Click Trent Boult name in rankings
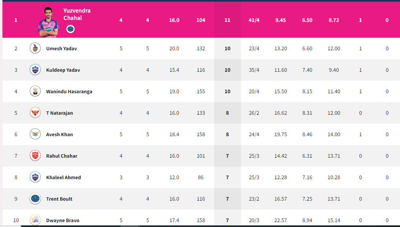Image resolution: width=400 pixels, height=227 pixels. (59, 199)
